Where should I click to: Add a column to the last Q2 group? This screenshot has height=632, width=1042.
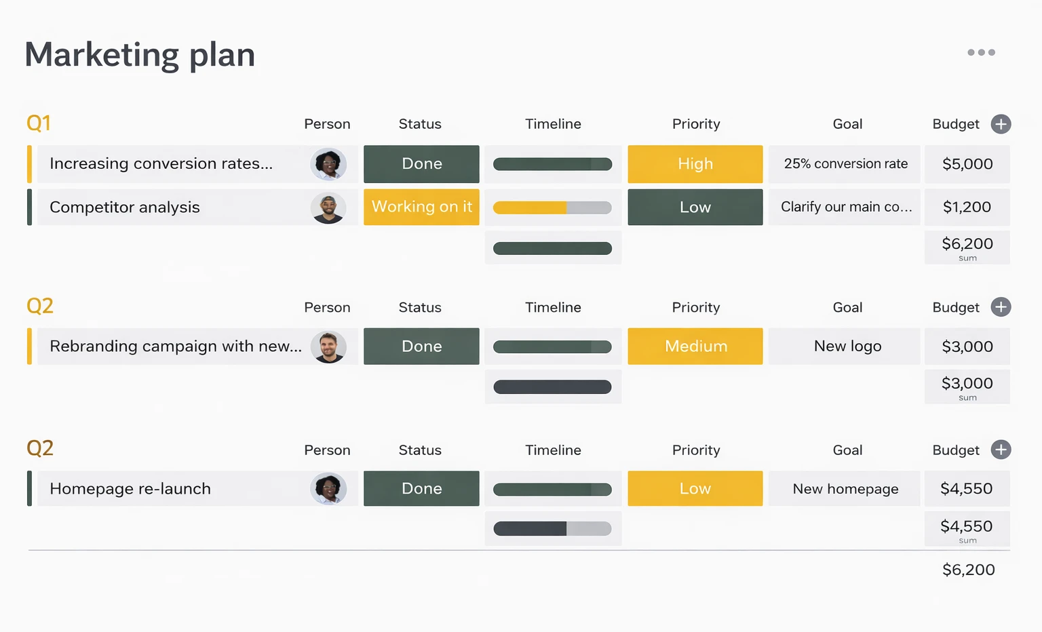tap(1001, 450)
